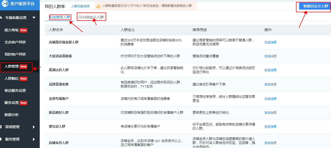Switch to CEM自定义人群 tab
The width and height of the screenshot is (331, 148).
91,17
